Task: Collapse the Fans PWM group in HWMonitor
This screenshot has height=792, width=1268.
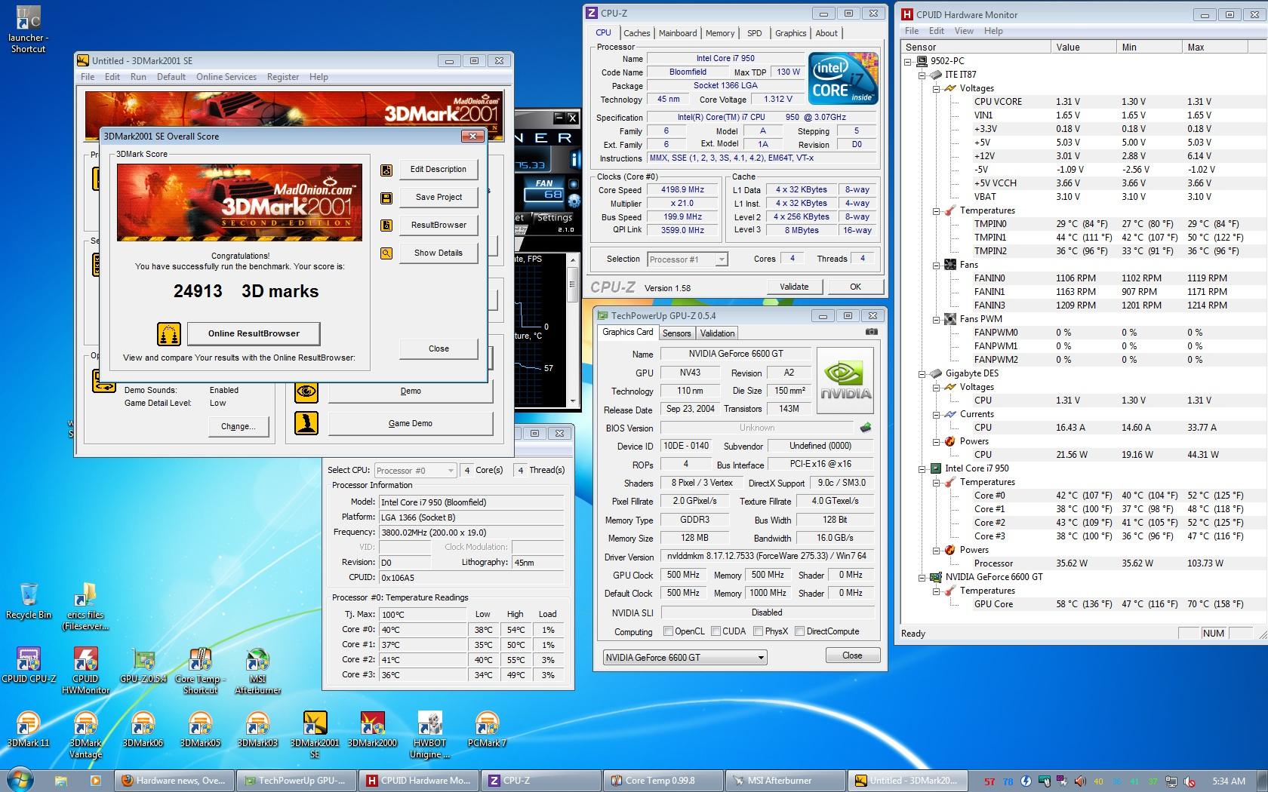Action: coord(937,319)
